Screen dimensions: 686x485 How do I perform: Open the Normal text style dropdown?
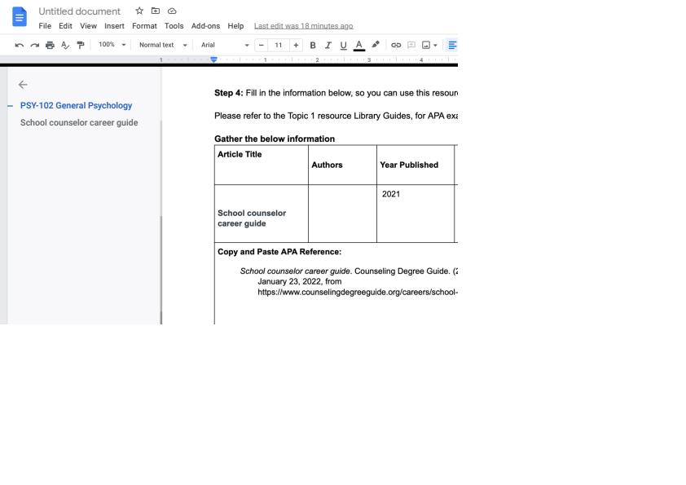point(163,46)
